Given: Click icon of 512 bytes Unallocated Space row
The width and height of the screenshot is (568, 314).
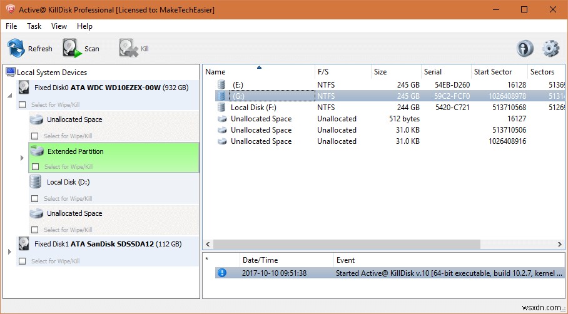Looking at the screenshot, I should (222, 119).
